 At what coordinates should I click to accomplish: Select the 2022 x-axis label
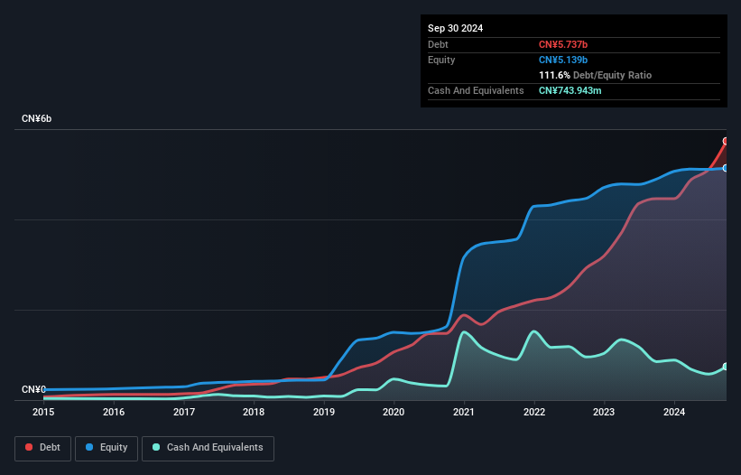534,412
